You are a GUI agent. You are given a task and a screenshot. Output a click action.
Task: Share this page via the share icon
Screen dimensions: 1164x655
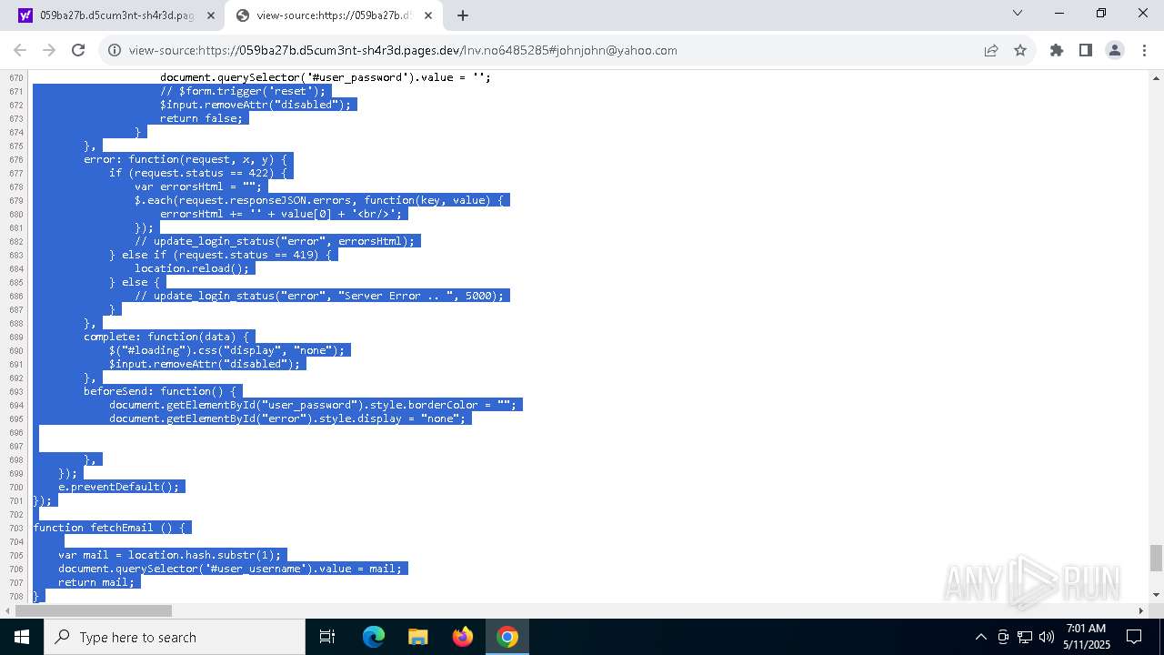[x=991, y=50]
